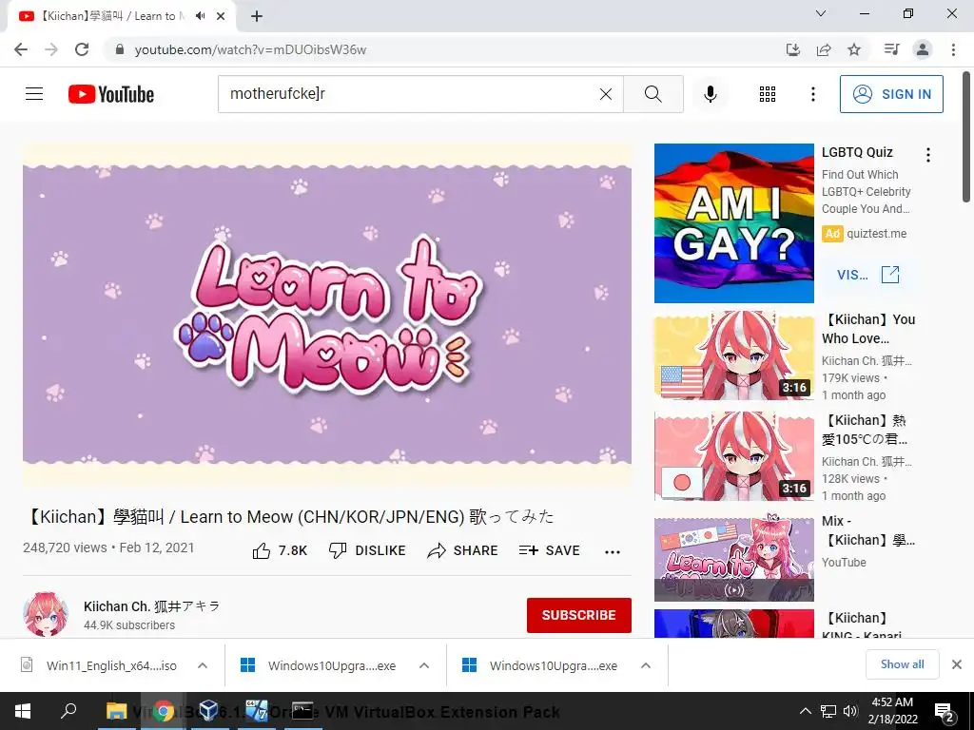Open the YouTube hamburger guide menu

pyautogui.click(x=34, y=94)
